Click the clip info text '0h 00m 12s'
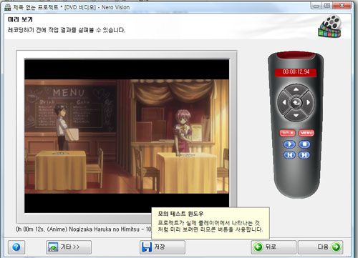Screen dimensions: 358x258 pos(29,229)
